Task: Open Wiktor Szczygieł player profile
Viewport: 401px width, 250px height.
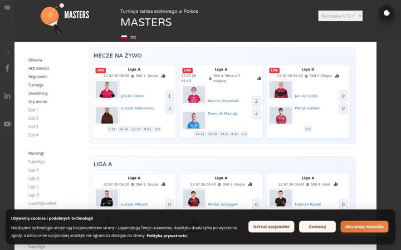Action: pos(223,204)
